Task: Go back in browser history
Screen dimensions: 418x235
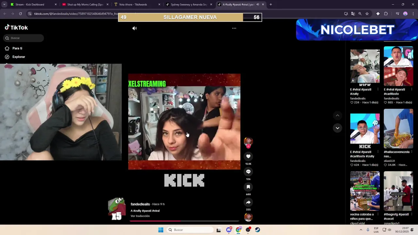Action: 5,14
